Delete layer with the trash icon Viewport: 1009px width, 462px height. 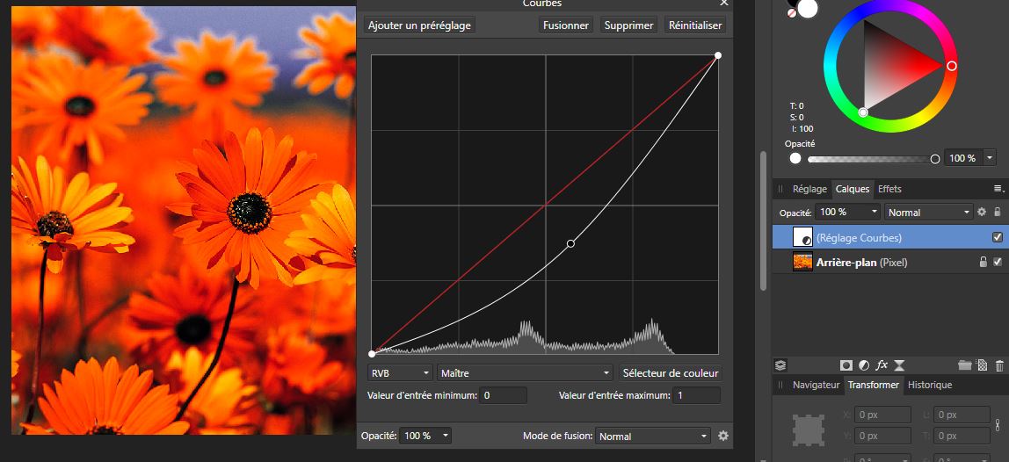click(999, 365)
